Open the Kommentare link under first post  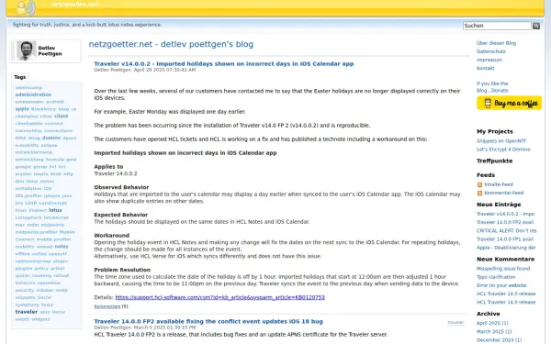click(107, 306)
